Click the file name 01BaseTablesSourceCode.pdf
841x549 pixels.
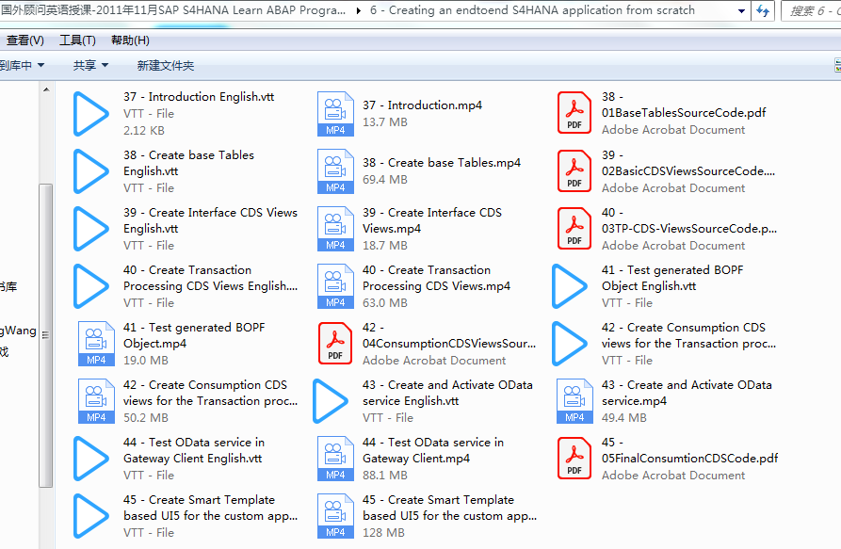(x=684, y=113)
